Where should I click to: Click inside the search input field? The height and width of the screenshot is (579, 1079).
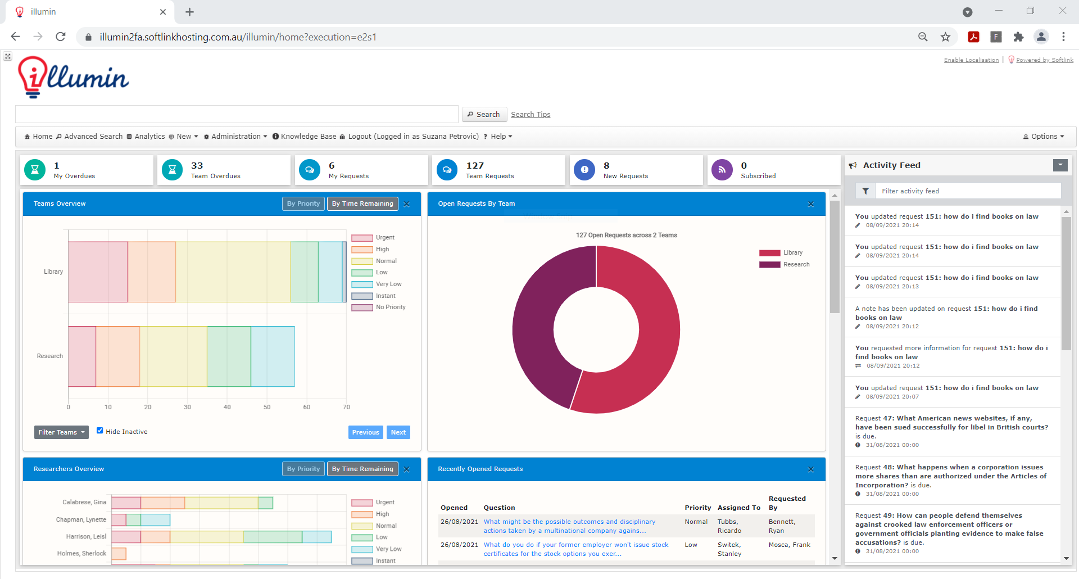[236, 114]
